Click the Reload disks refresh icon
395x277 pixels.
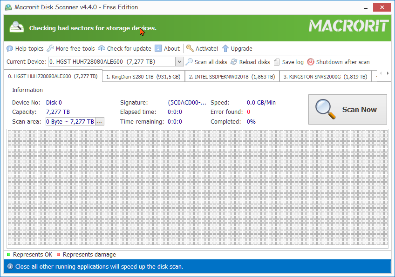234,62
